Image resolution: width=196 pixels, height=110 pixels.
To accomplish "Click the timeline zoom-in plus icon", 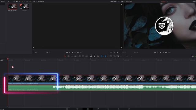I will (132, 56).
